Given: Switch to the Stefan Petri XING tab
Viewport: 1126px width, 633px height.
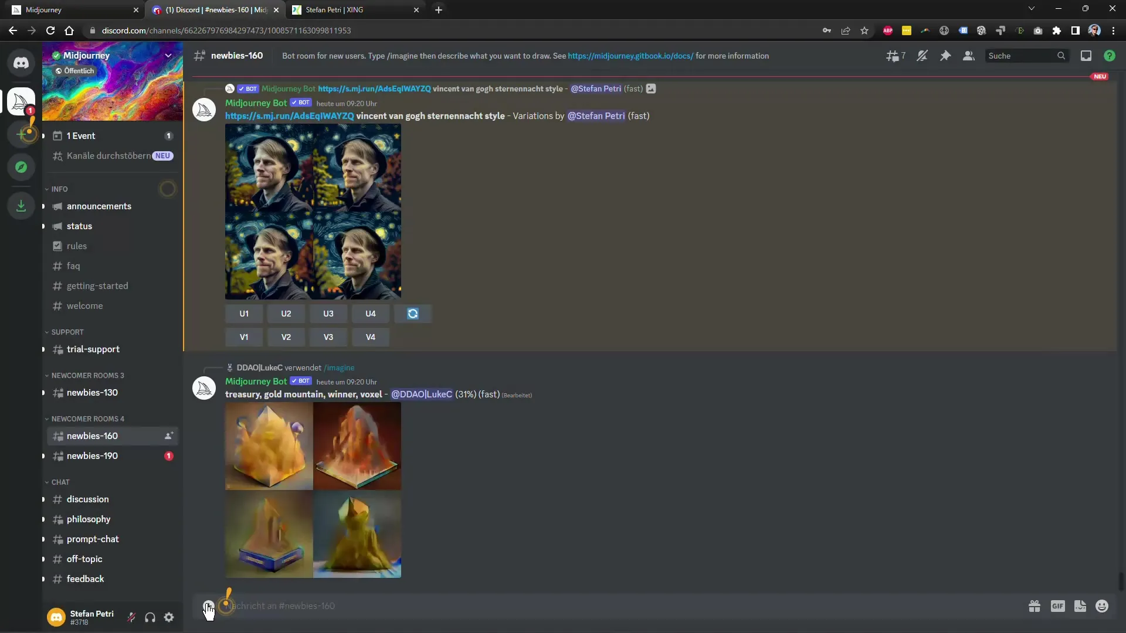Looking at the screenshot, I should (x=354, y=10).
